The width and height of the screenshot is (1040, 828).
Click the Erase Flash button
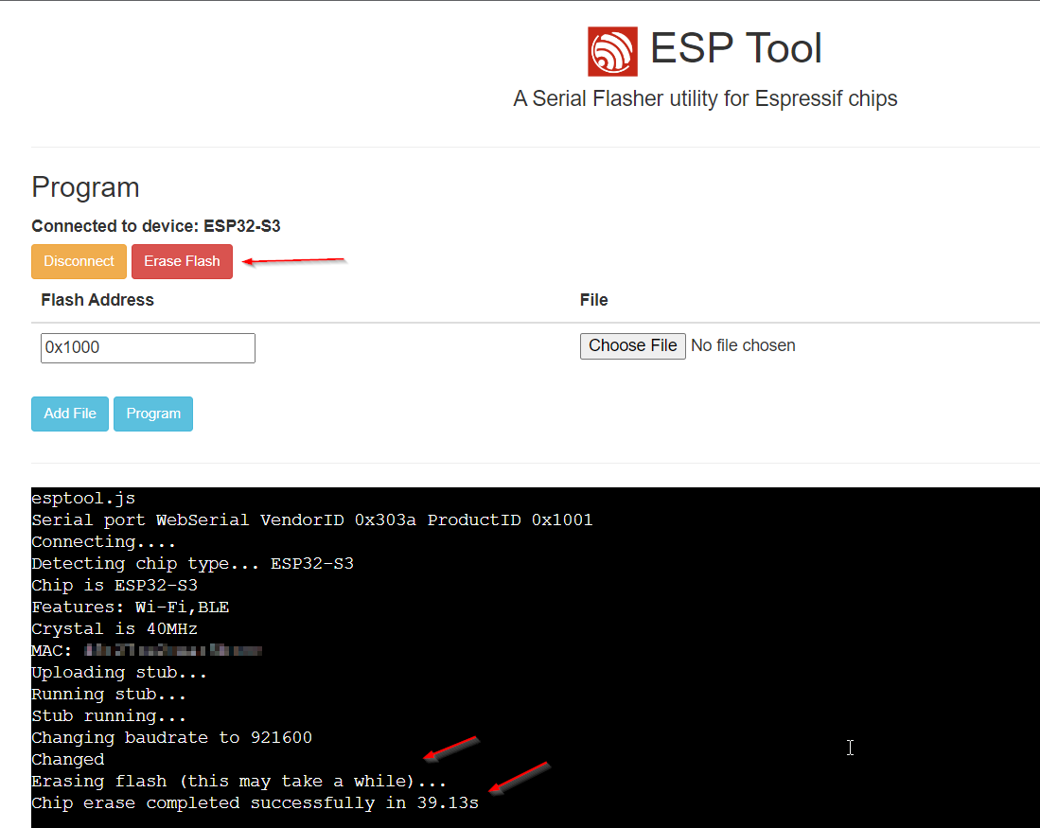pos(182,261)
